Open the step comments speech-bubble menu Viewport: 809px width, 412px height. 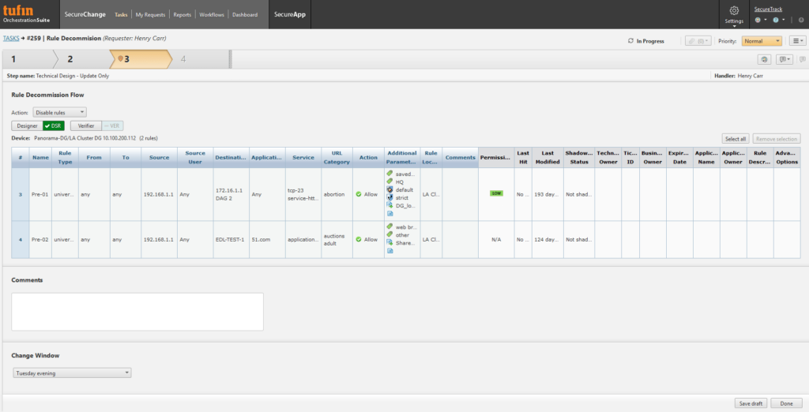coord(784,59)
